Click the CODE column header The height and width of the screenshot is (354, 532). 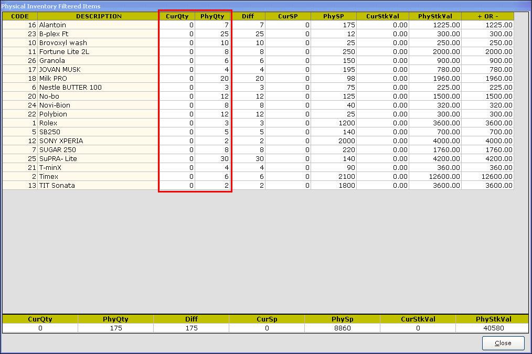pos(20,16)
